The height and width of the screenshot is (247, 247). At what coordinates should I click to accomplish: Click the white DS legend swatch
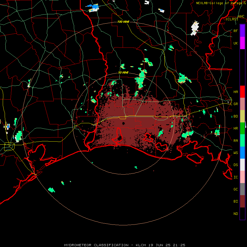pos(242,165)
